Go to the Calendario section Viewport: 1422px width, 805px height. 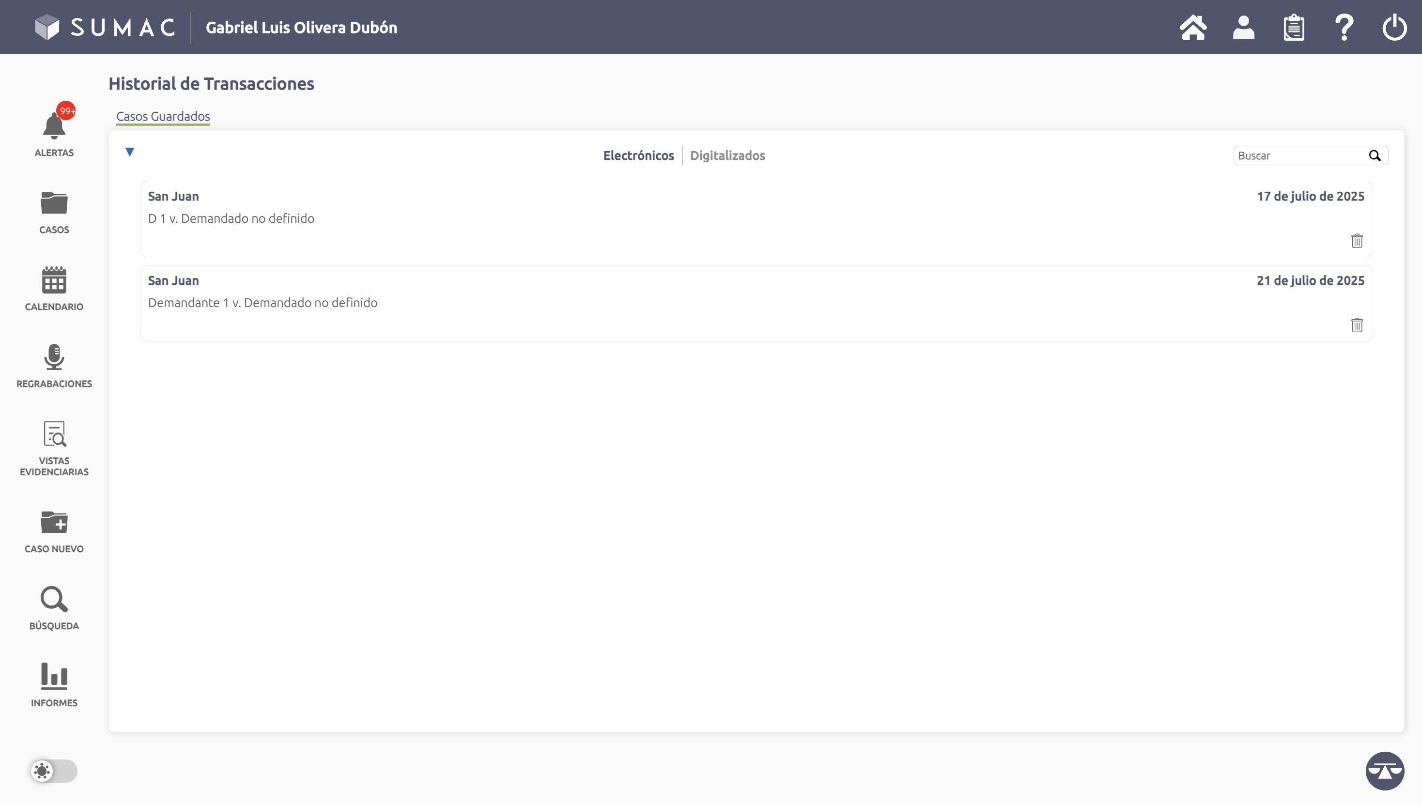[x=54, y=289]
